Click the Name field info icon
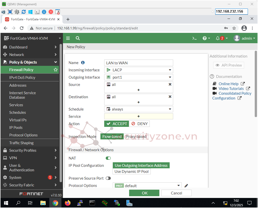258x208 pixels. 83,63
